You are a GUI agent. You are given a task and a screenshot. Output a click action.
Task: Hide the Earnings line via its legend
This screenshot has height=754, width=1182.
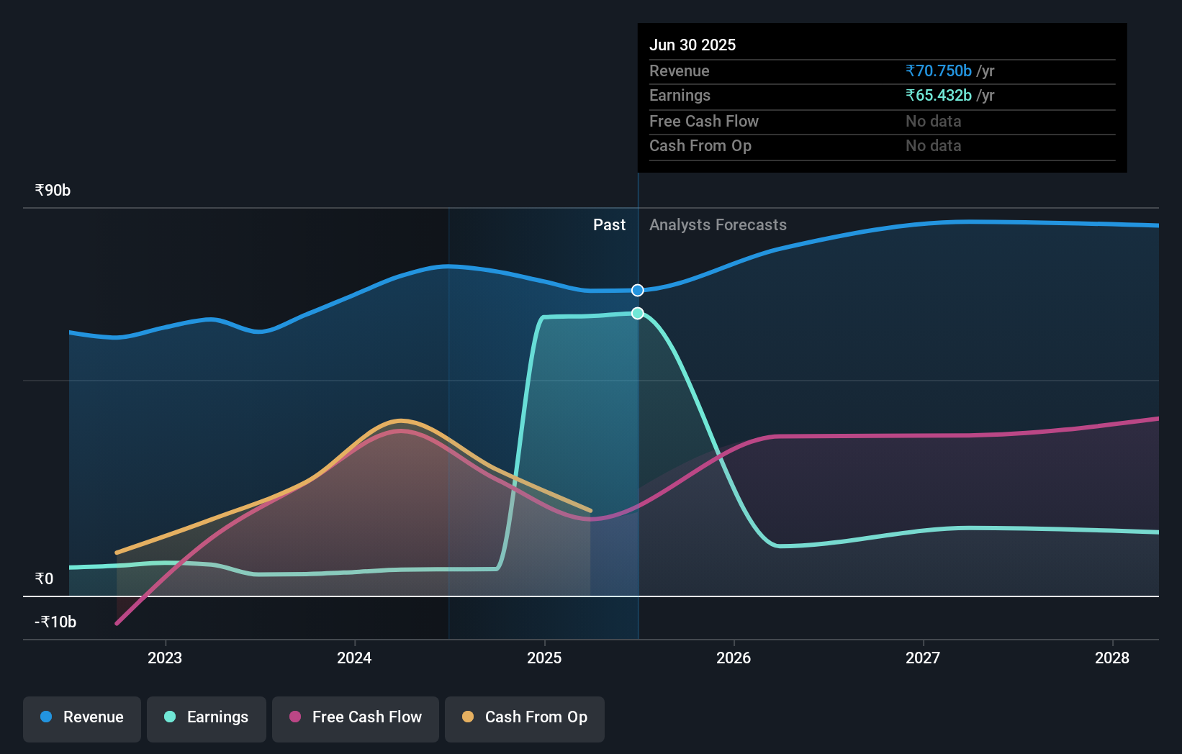[x=207, y=717]
